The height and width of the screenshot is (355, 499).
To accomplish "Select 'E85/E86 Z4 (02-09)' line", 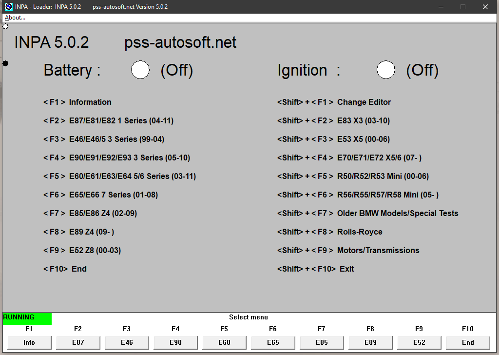I will (90, 213).
